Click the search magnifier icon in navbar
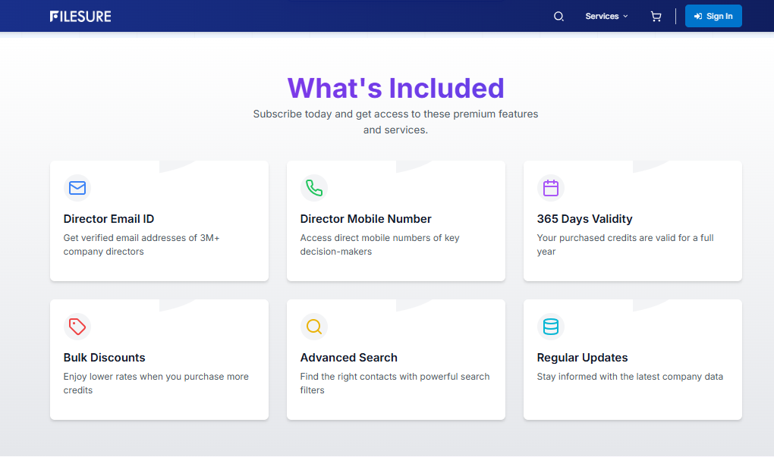The width and height of the screenshot is (774, 457). [558, 16]
